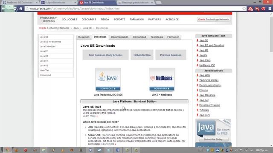Screen dimensions: 273x153
Task: Open the Technical Articles link
Action: pyautogui.click(x=209, y=80)
